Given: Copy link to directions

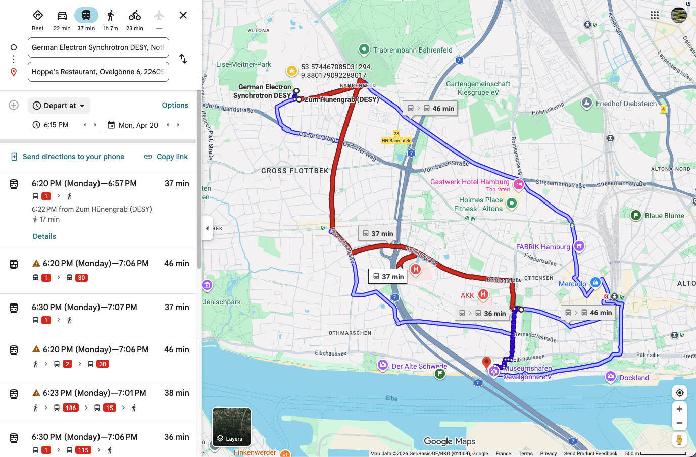Looking at the screenshot, I should coord(166,157).
